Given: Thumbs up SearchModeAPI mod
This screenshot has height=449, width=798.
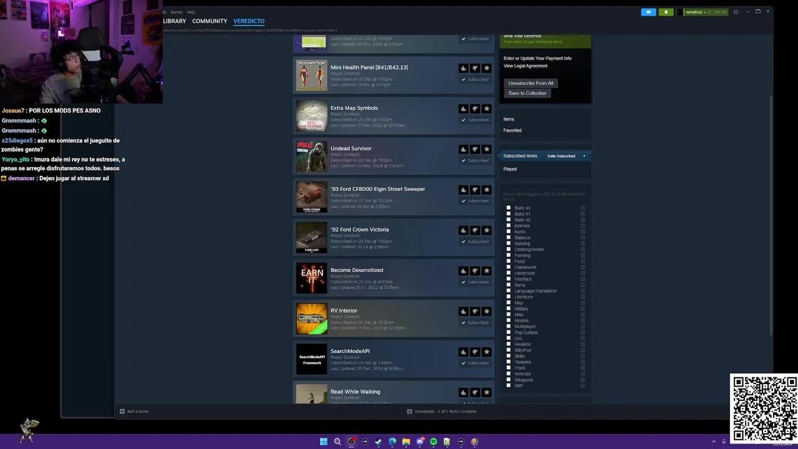Looking at the screenshot, I should pyautogui.click(x=463, y=352).
